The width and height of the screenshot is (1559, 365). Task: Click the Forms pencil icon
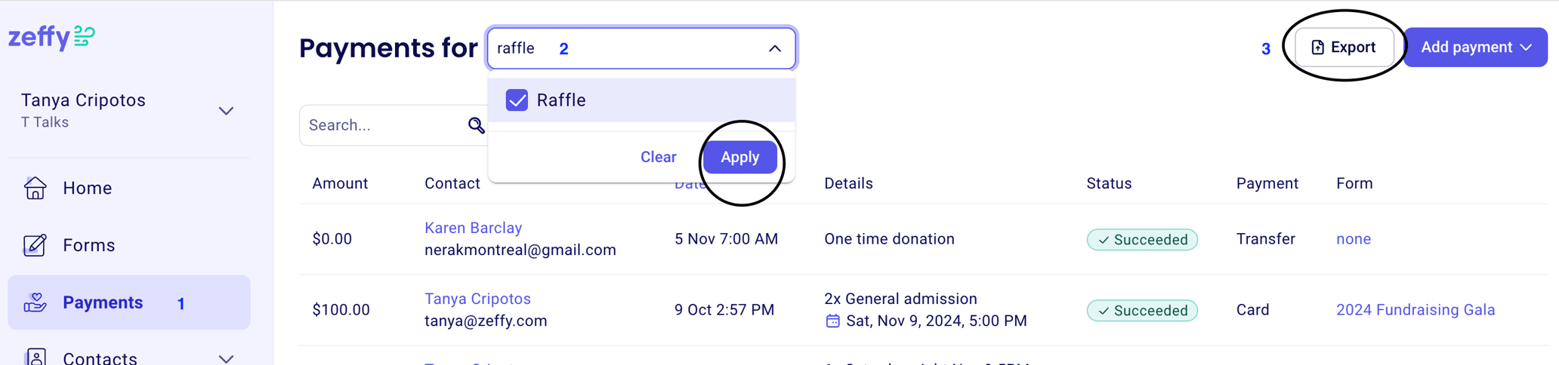(35, 245)
